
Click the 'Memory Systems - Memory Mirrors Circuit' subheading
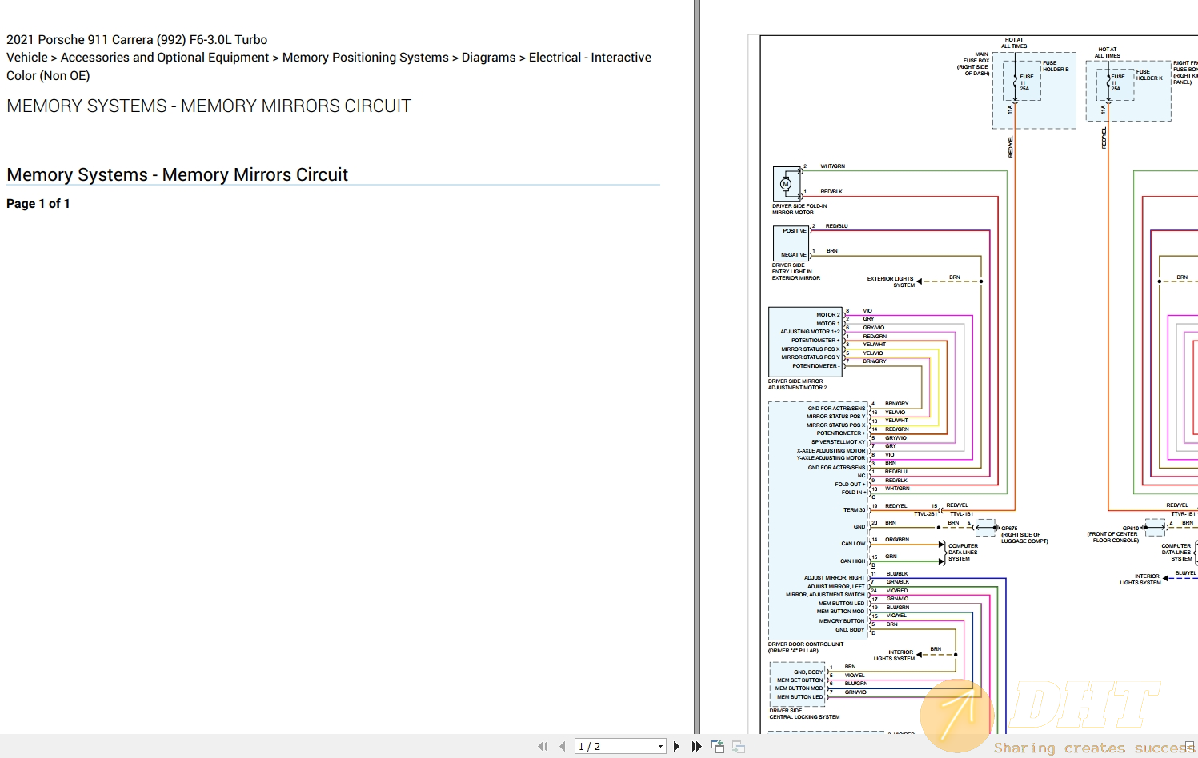(x=177, y=174)
